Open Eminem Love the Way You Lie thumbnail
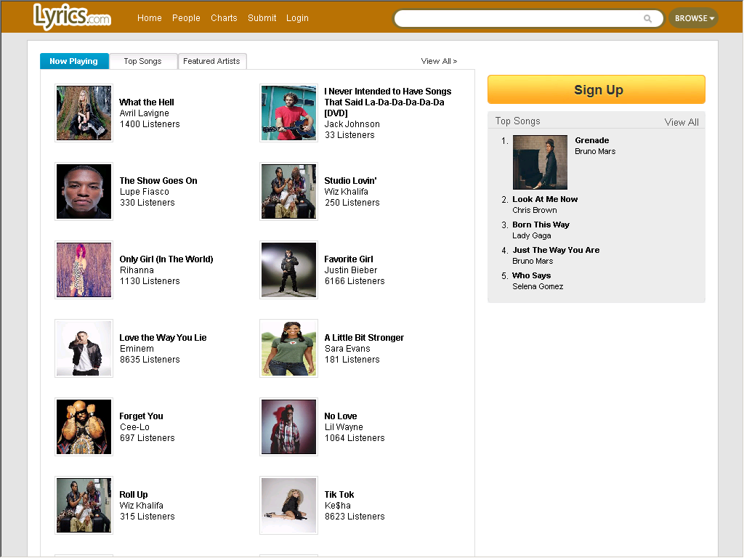Screen dimensions: 744x558 84,348
